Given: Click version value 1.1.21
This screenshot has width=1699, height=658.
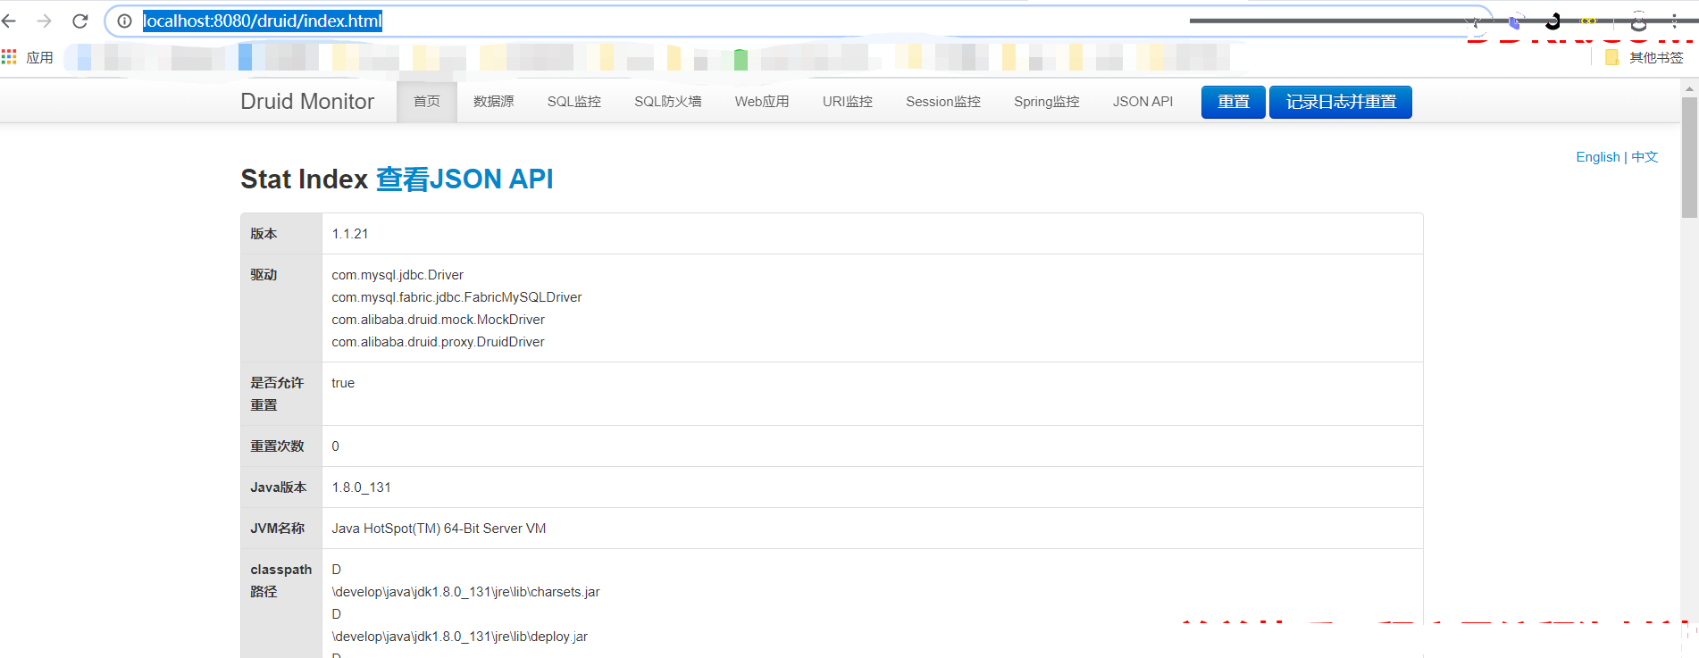Looking at the screenshot, I should pyautogui.click(x=350, y=234).
